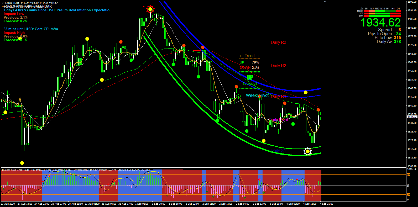Select the Daily R3 pivot label
418x207 pixels.
278,43
